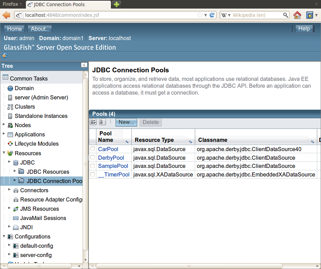The height and width of the screenshot is (269, 321).
Task: Collapse the Tree panel using arrow icon
Action: (x=84, y=65)
